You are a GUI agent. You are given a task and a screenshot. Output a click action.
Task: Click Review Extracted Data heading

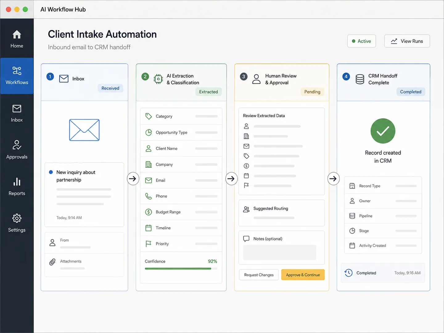(264, 116)
